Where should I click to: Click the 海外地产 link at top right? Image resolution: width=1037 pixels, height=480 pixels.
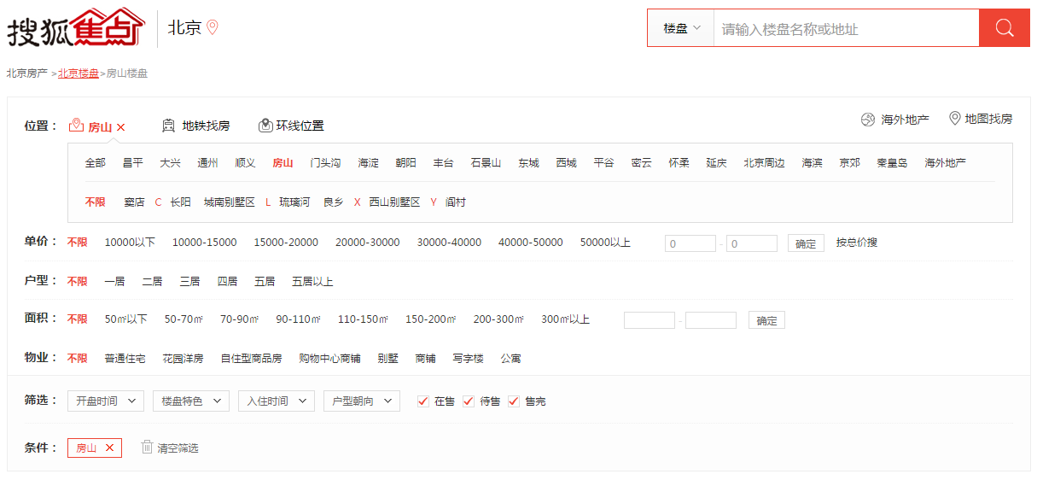[x=906, y=120]
